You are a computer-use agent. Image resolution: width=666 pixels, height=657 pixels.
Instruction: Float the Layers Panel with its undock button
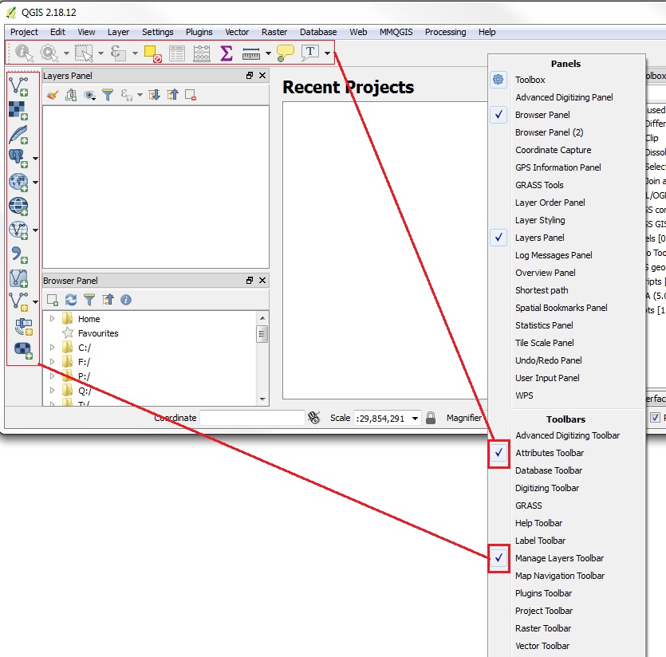250,75
